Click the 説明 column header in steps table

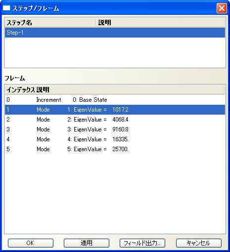160,23
